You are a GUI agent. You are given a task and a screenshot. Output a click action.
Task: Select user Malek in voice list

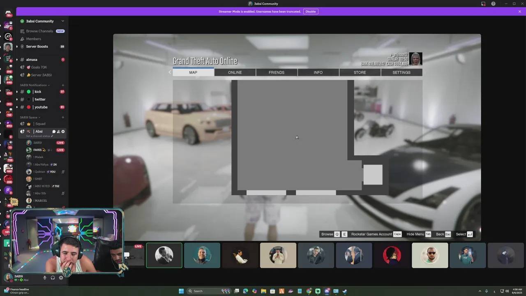coord(45,157)
